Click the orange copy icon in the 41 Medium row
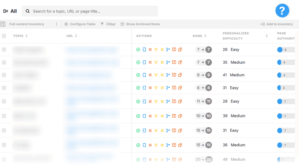 click(180, 75)
